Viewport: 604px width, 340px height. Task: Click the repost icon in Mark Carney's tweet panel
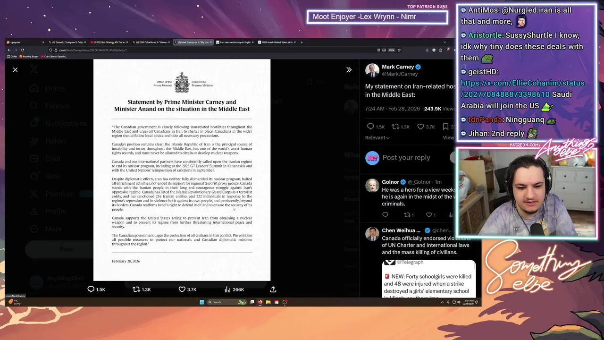pyautogui.click(x=395, y=127)
